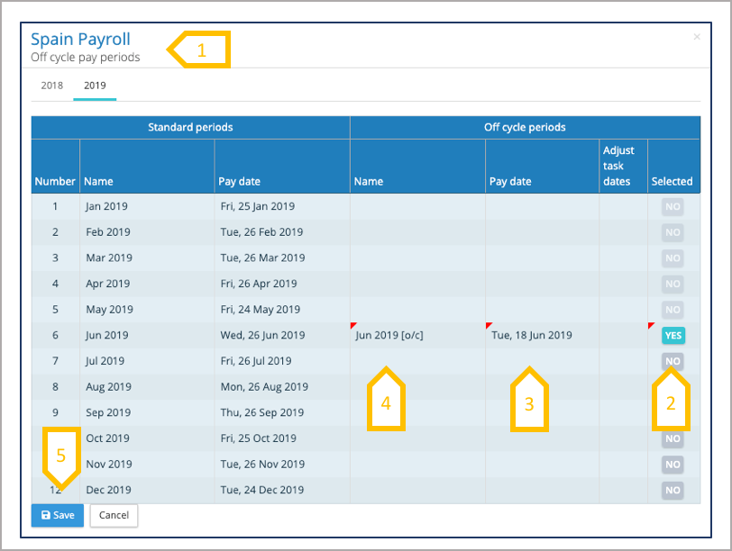Screen dimensions: 732x551
Task: Click the Save button
Action: click(58, 516)
